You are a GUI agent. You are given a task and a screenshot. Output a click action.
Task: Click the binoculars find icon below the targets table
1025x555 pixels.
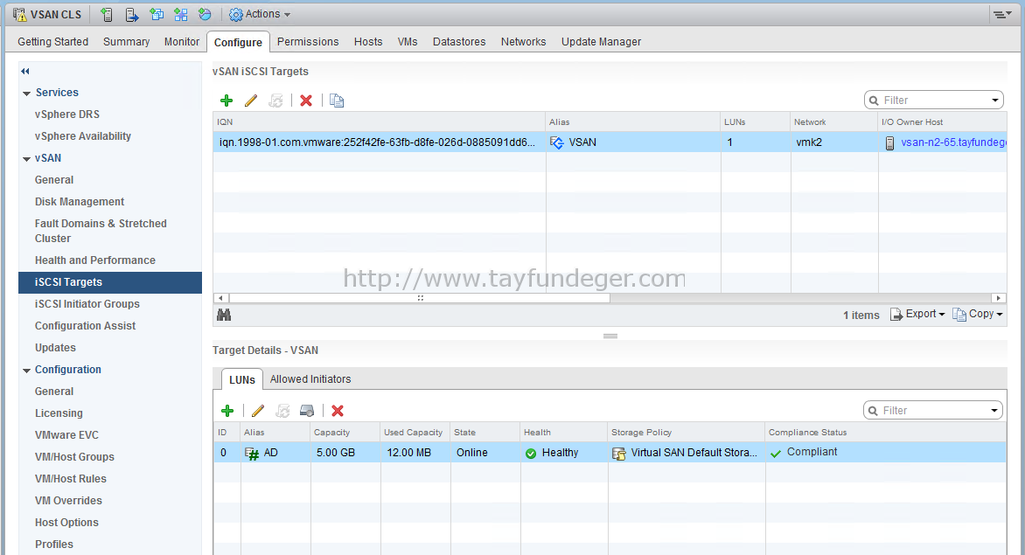(224, 315)
